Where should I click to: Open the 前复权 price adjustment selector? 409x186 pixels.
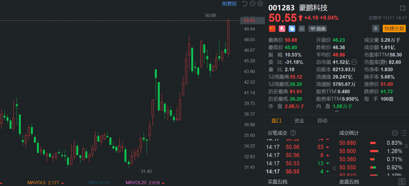click(x=229, y=4)
